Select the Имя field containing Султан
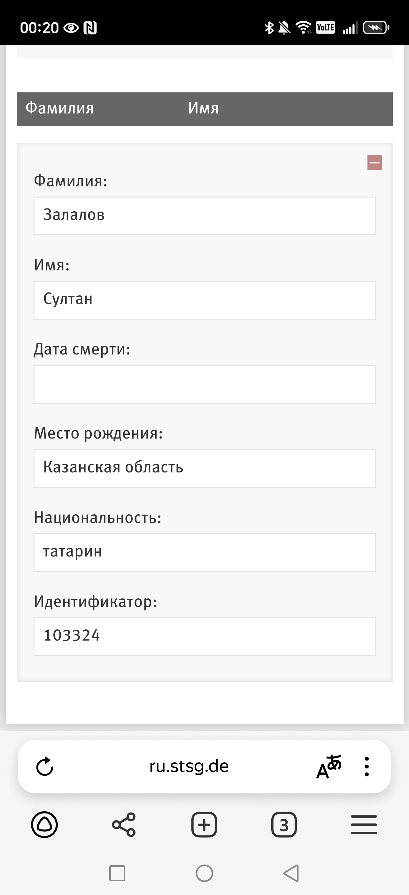The height and width of the screenshot is (895, 409). click(204, 300)
